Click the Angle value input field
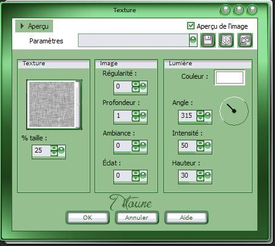Image resolution: width=275 pixels, height=246 pixels. pyautogui.click(x=187, y=116)
